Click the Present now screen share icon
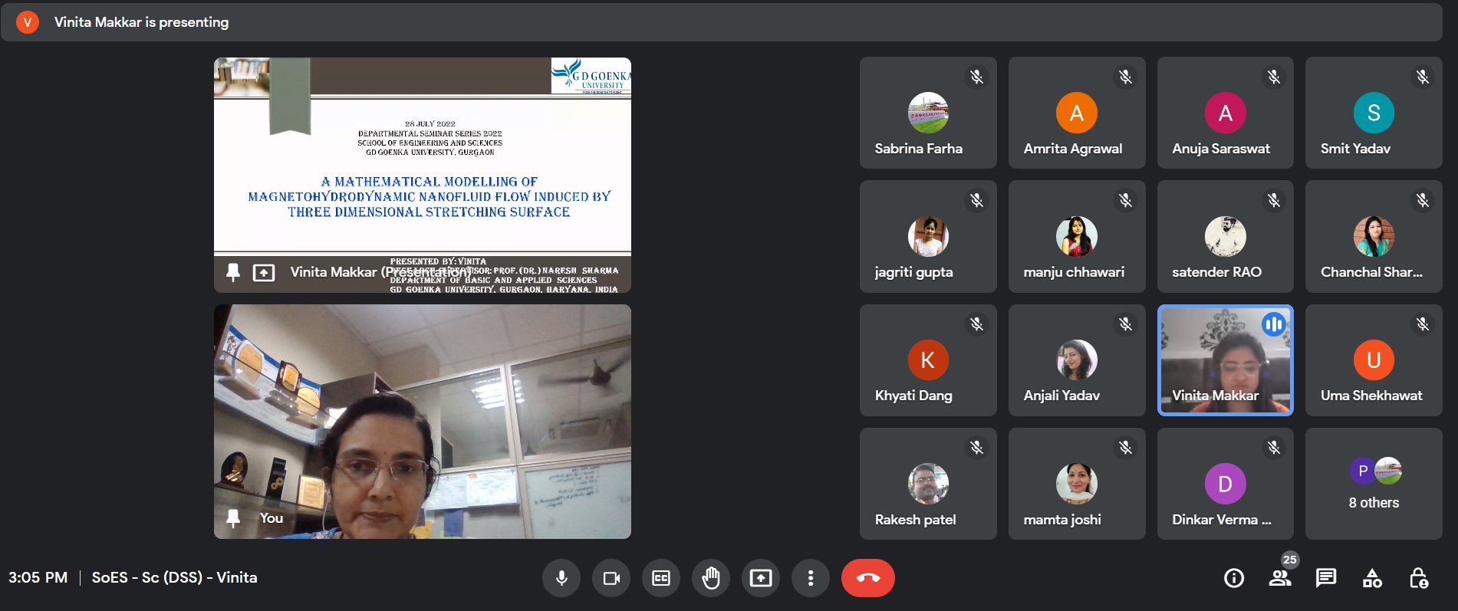The width and height of the screenshot is (1458, 611). click(761, 578)
